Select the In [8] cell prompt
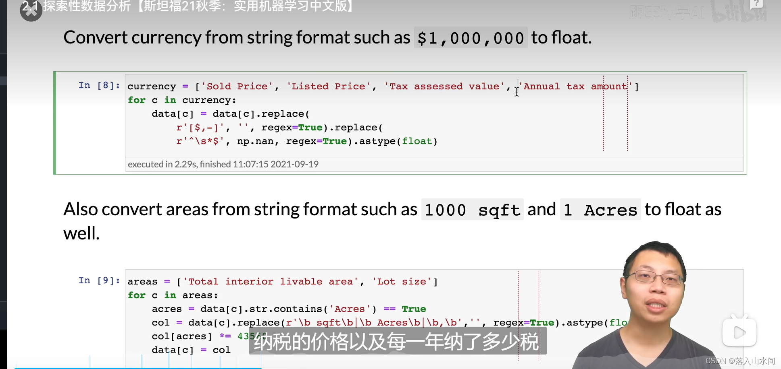The image size is (781, 369). pos(99,85)
